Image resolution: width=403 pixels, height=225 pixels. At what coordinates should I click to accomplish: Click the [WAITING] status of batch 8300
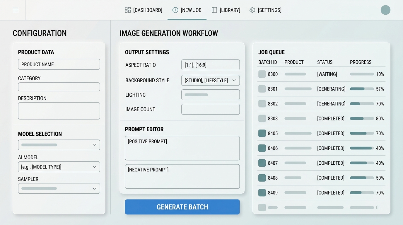[327, 74]
